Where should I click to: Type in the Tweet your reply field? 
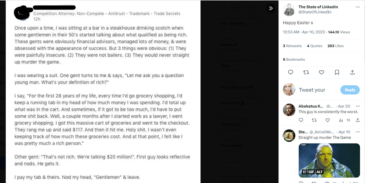tap(317, 90)
